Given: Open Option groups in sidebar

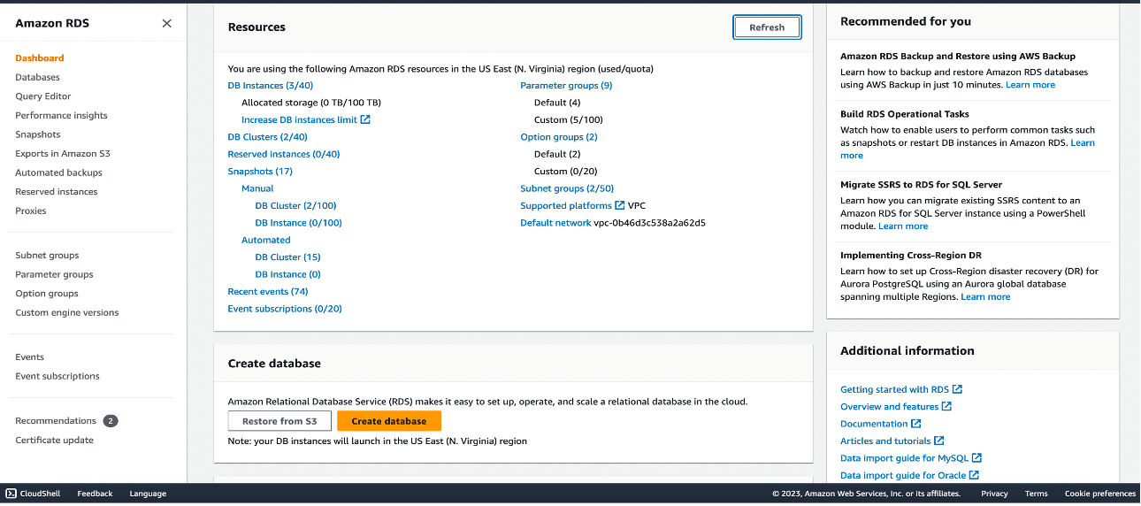Looking at the screenshot, I should point(47,294).
